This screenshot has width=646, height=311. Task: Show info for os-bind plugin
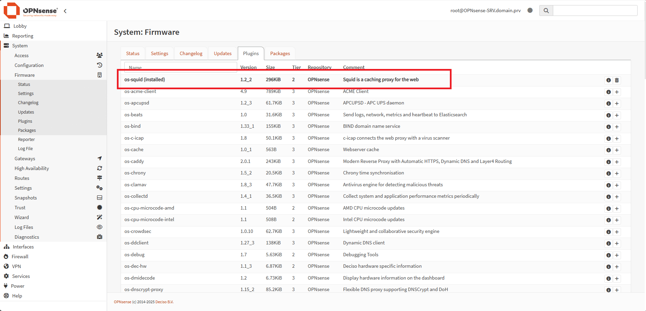608,127
